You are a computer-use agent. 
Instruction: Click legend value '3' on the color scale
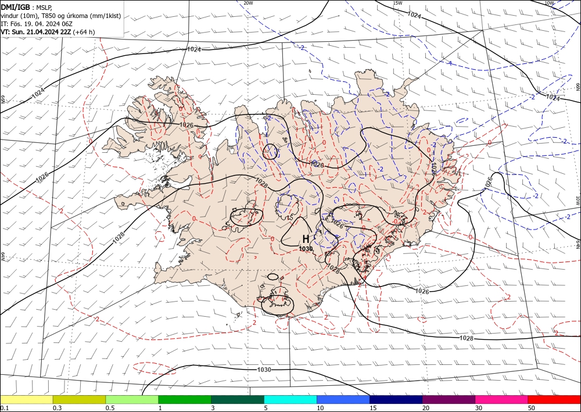click(x=213, y=408)
